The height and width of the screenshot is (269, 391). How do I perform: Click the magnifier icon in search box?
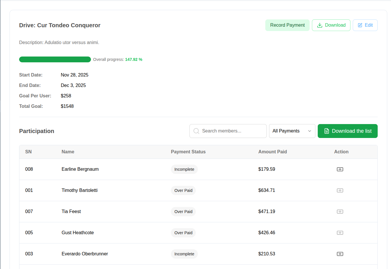(x=196, y=131)
